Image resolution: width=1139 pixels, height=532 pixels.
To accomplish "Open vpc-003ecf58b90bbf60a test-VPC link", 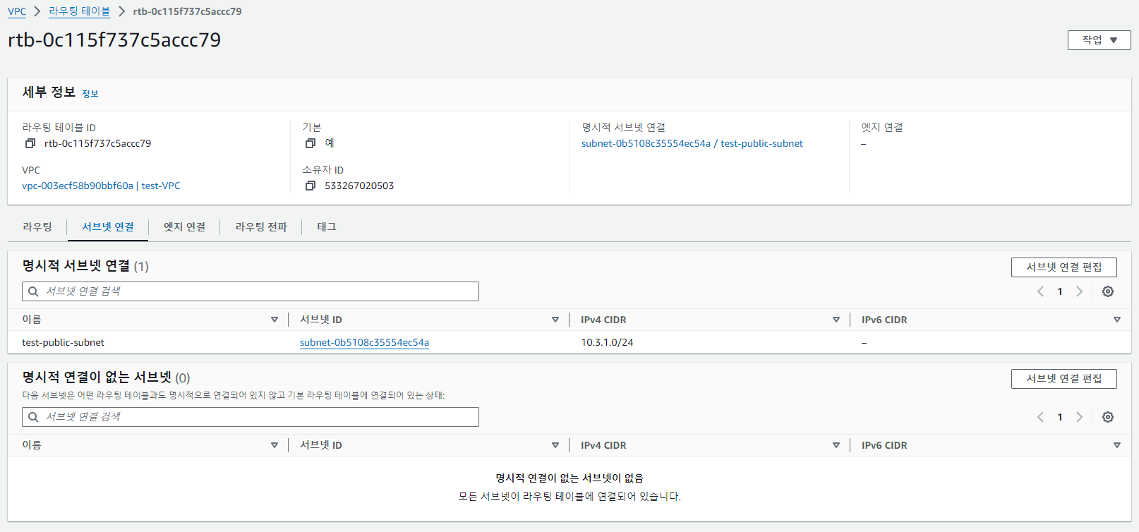I will [x=101, y=186].
